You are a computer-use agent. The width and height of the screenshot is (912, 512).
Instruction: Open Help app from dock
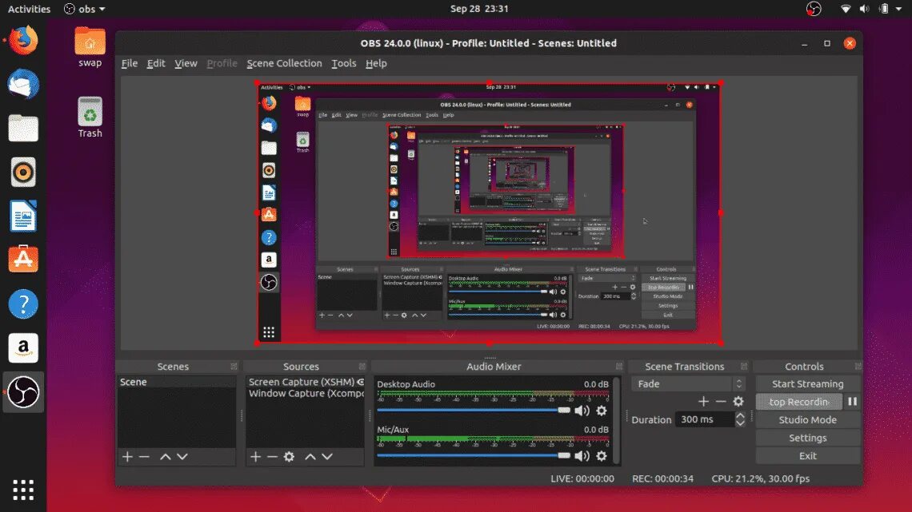pos(23,304)
